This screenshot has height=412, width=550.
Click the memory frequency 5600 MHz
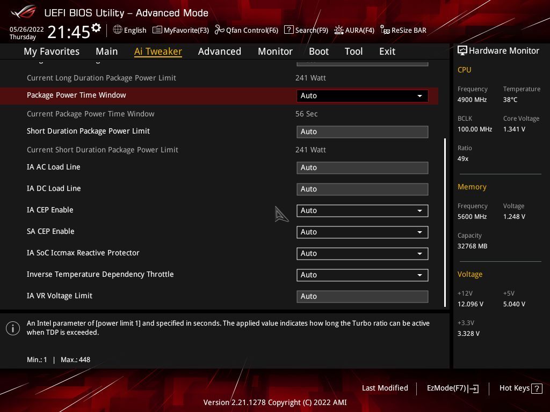point(472,217)
